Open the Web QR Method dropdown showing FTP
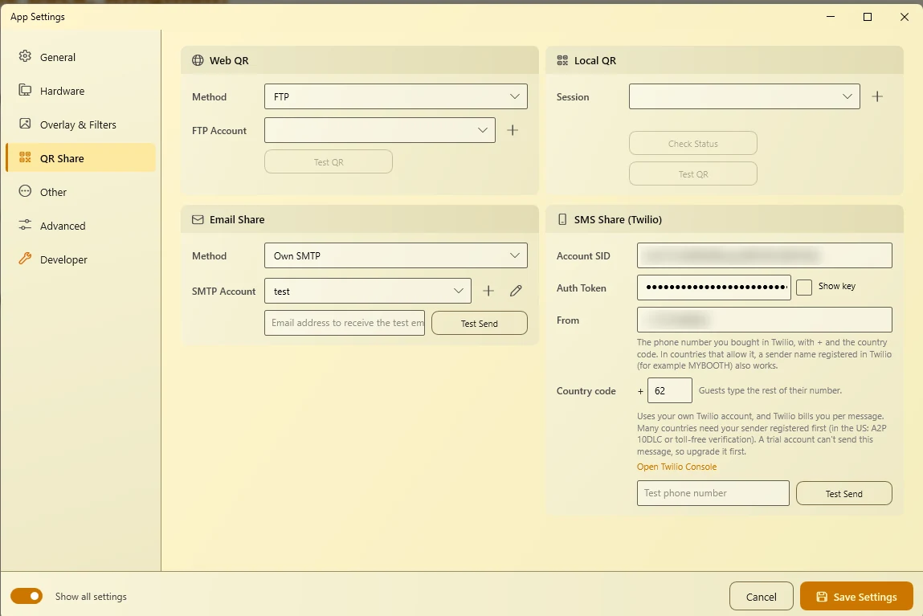The image size is (923, 616). [x=395, y=96]
